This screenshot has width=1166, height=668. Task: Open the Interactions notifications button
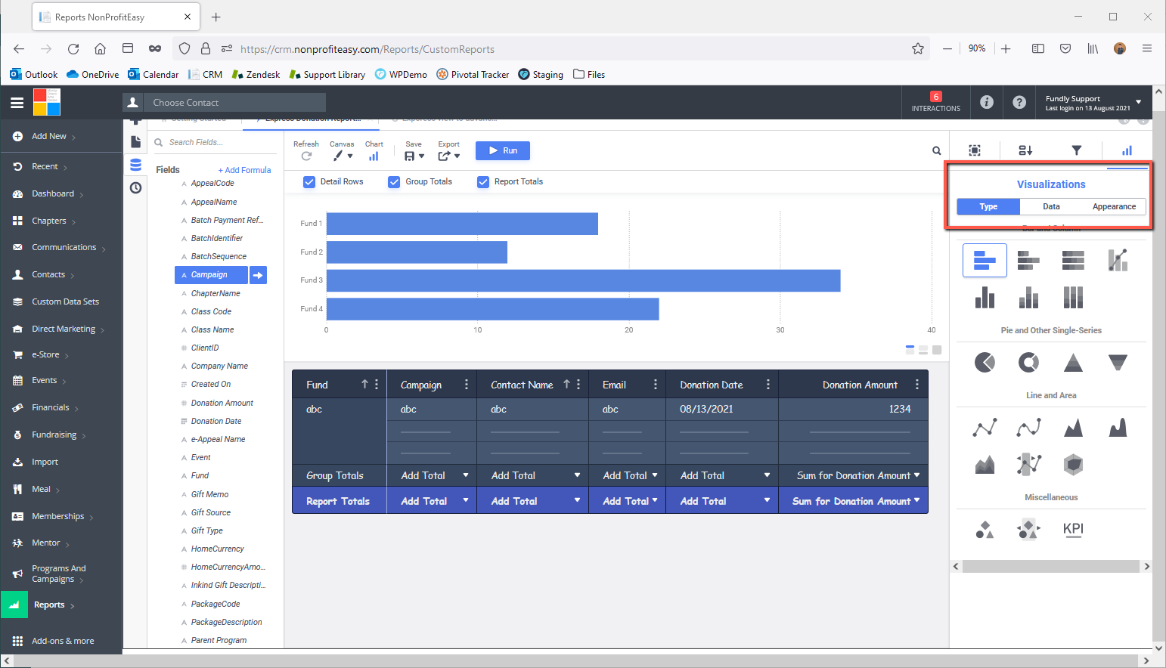pyautogui.click(x=935, y=103)
